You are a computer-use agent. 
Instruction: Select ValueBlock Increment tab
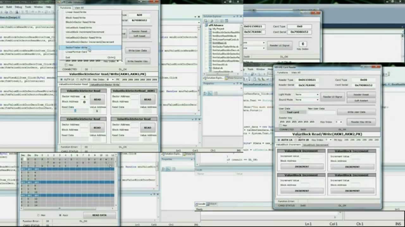(288, 145)
